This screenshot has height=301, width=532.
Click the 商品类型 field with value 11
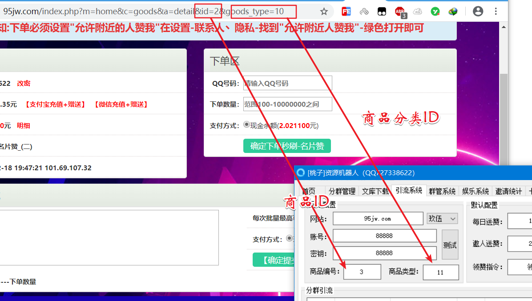(x=441, y=272)
